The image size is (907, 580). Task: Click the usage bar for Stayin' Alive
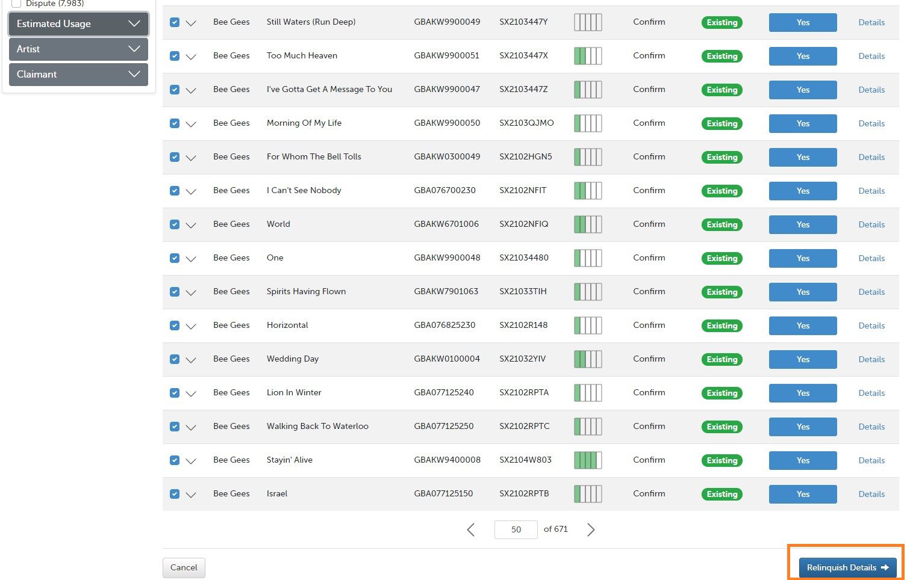click(x=588, y=460)
